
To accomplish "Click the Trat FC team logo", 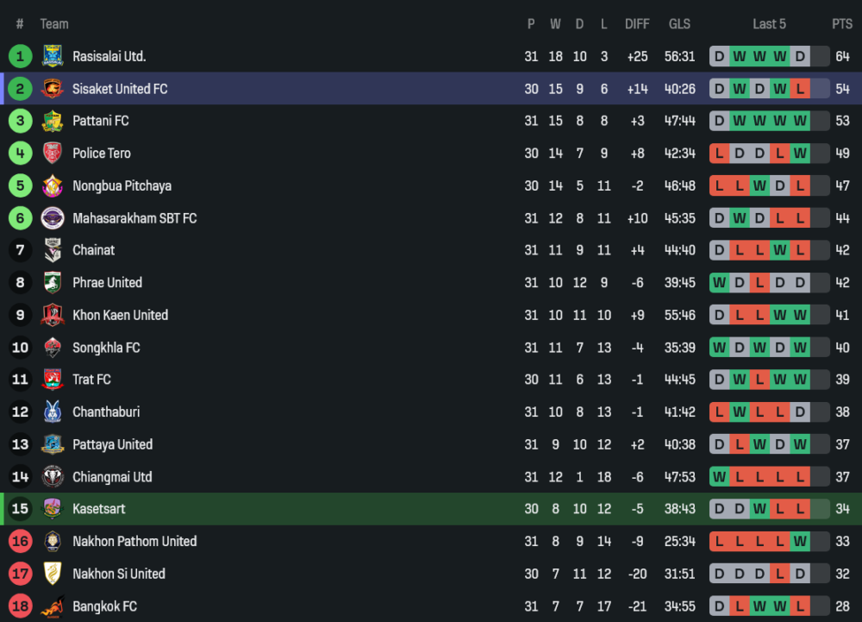I will [53, 380].
